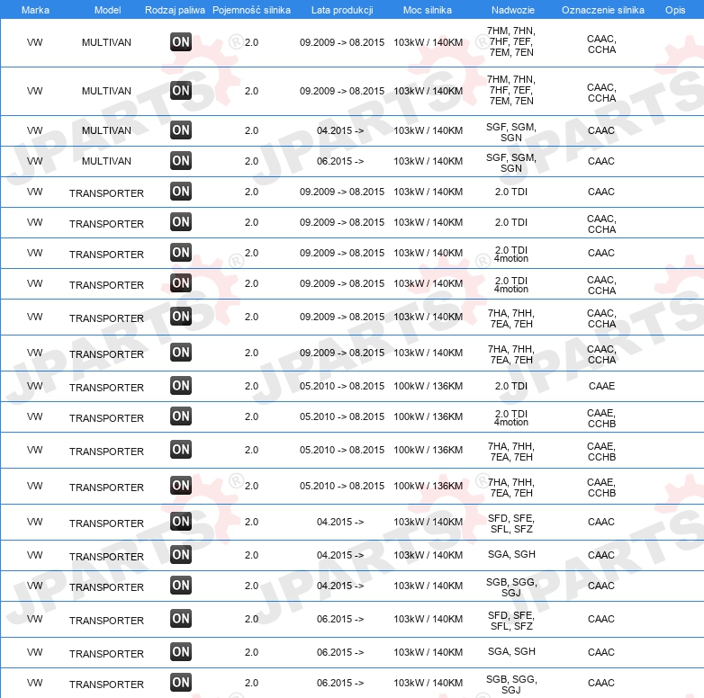Click 'SGF, SGM, SGN' in MULTIVAN 04.2015 row
Viewport: 704px width, 698px height.
click(x=511, y=132)
